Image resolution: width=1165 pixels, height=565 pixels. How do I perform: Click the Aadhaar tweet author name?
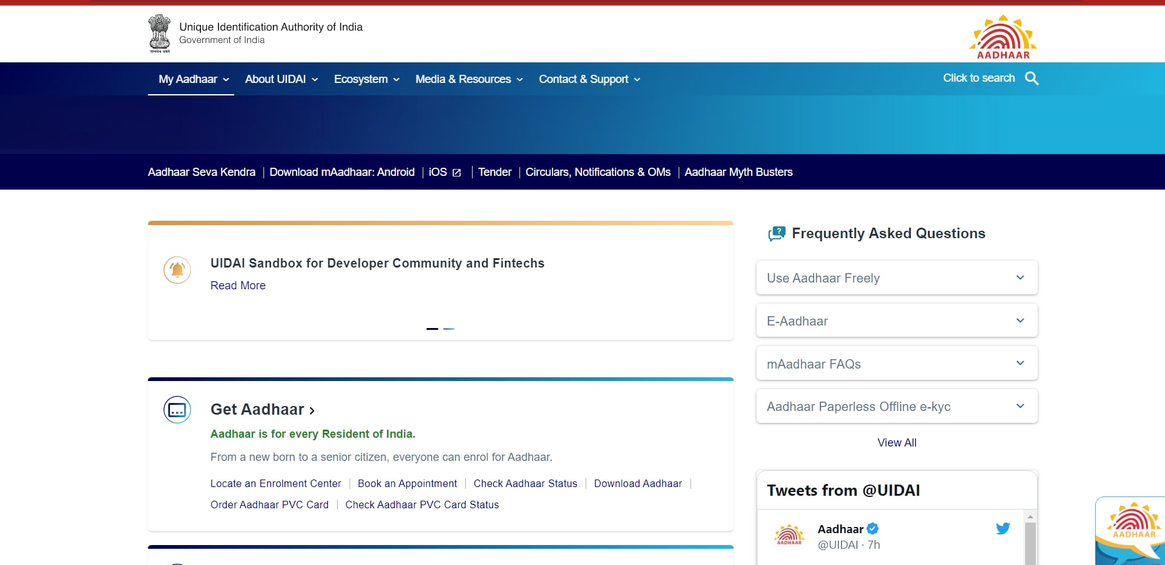[841, 529]
